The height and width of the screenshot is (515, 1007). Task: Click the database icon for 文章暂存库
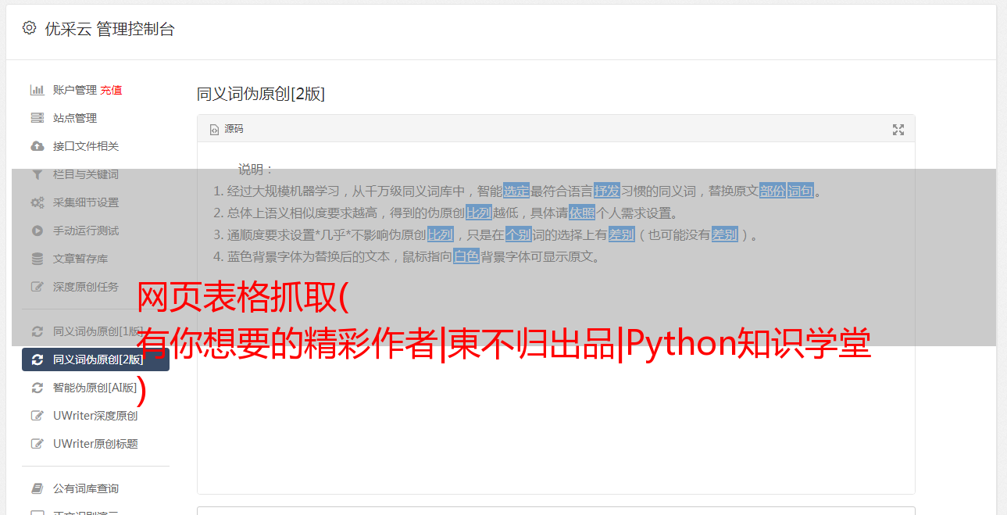(37, 259)
